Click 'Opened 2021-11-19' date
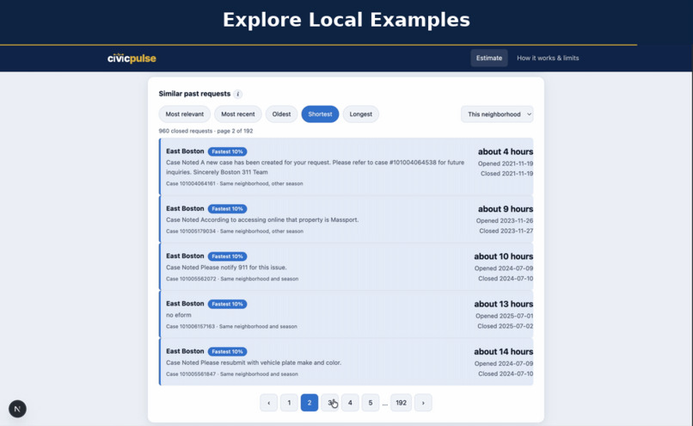The image size is (693, 426). pos(506,164)
